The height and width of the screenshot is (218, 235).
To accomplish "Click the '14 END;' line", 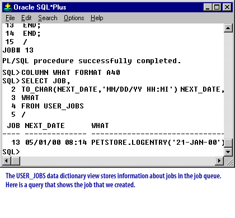I will (x=23, y=34).
